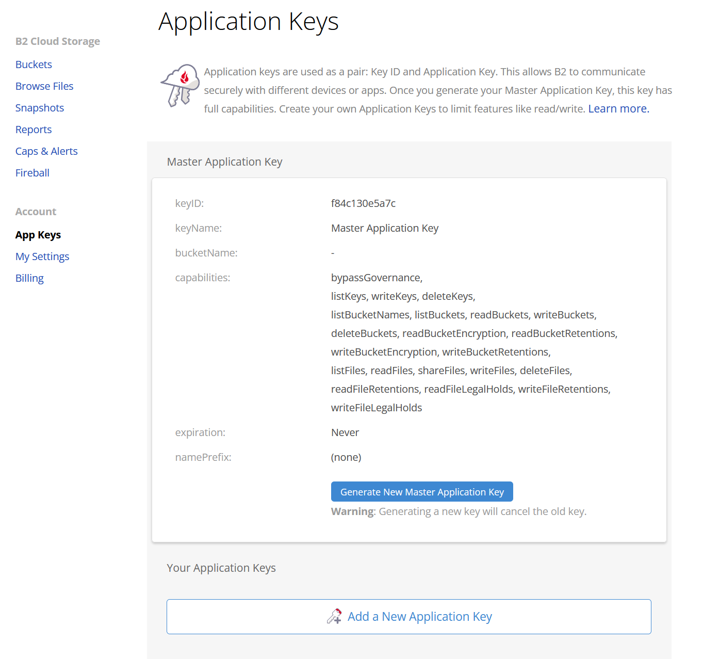
Task: Navigate to Caps & Alerts
Action: coord(46,151)
